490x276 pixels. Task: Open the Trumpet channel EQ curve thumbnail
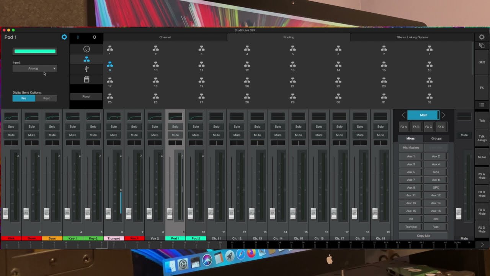[114, 117]
